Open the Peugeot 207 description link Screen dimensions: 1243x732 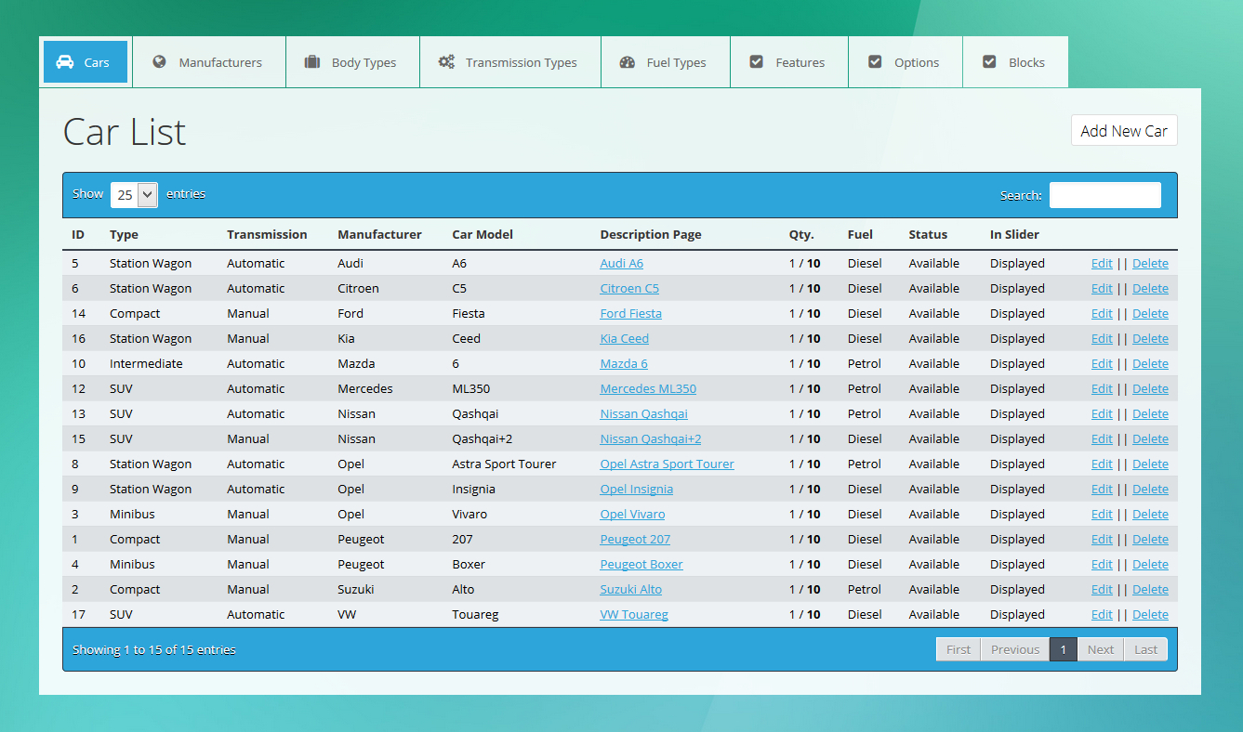pyautogui.click(x=635, y=539)
